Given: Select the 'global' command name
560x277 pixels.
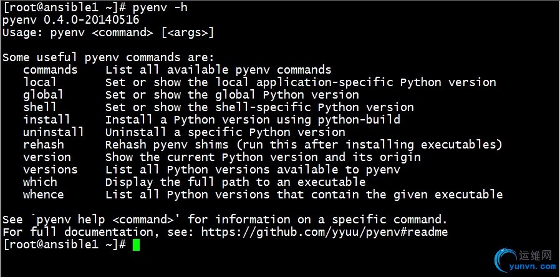Looking at the screenshot, I should coord(43,95).
